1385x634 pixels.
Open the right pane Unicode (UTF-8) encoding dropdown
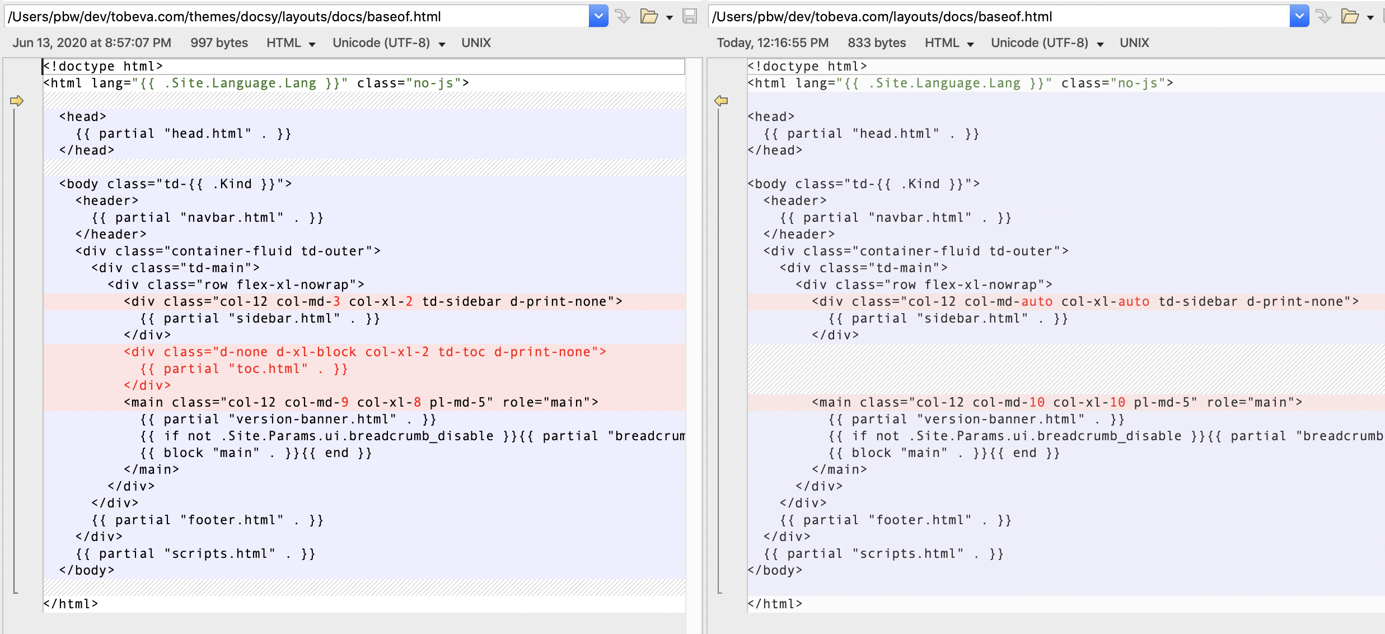point(1047,43)
